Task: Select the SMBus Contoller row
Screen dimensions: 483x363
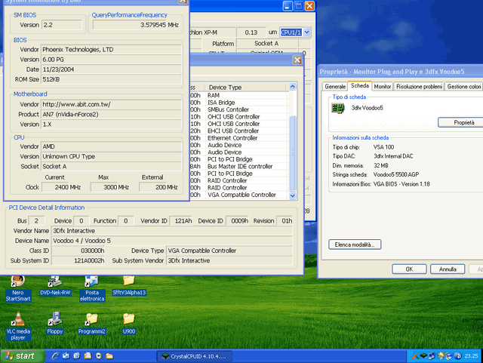Action: pyautogui.click(x=238, y=109)
